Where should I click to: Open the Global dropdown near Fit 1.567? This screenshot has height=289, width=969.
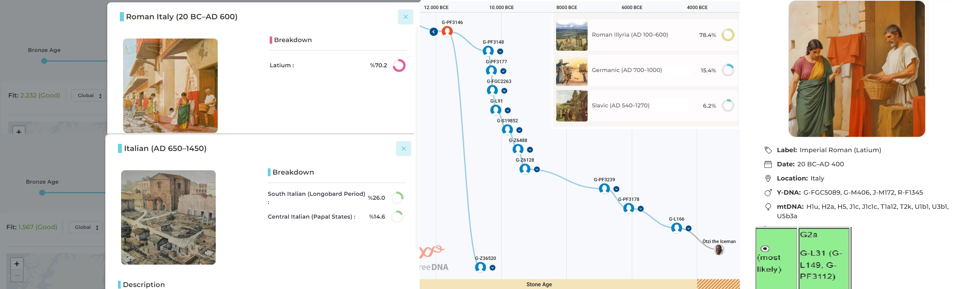tap(86, 227)
